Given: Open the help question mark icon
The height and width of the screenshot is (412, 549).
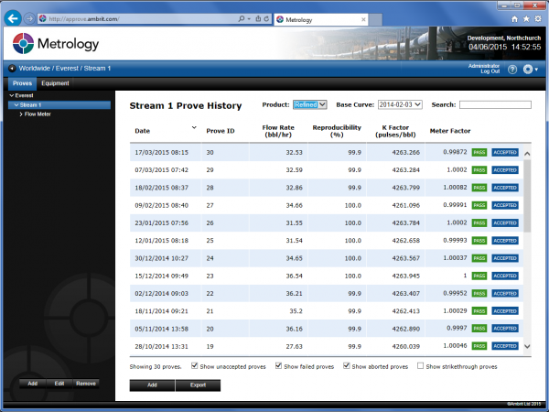Looking at the screenshot, I should 512,70.
